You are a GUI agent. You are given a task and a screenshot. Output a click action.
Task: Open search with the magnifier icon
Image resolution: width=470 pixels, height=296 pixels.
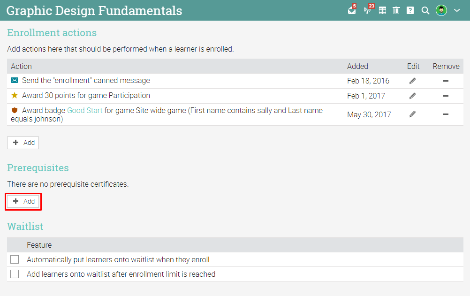pyautogui.click(x=425, y=10)
